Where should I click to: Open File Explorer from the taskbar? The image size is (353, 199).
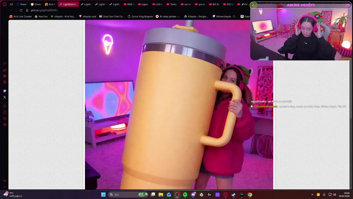(x=161, y=195)
